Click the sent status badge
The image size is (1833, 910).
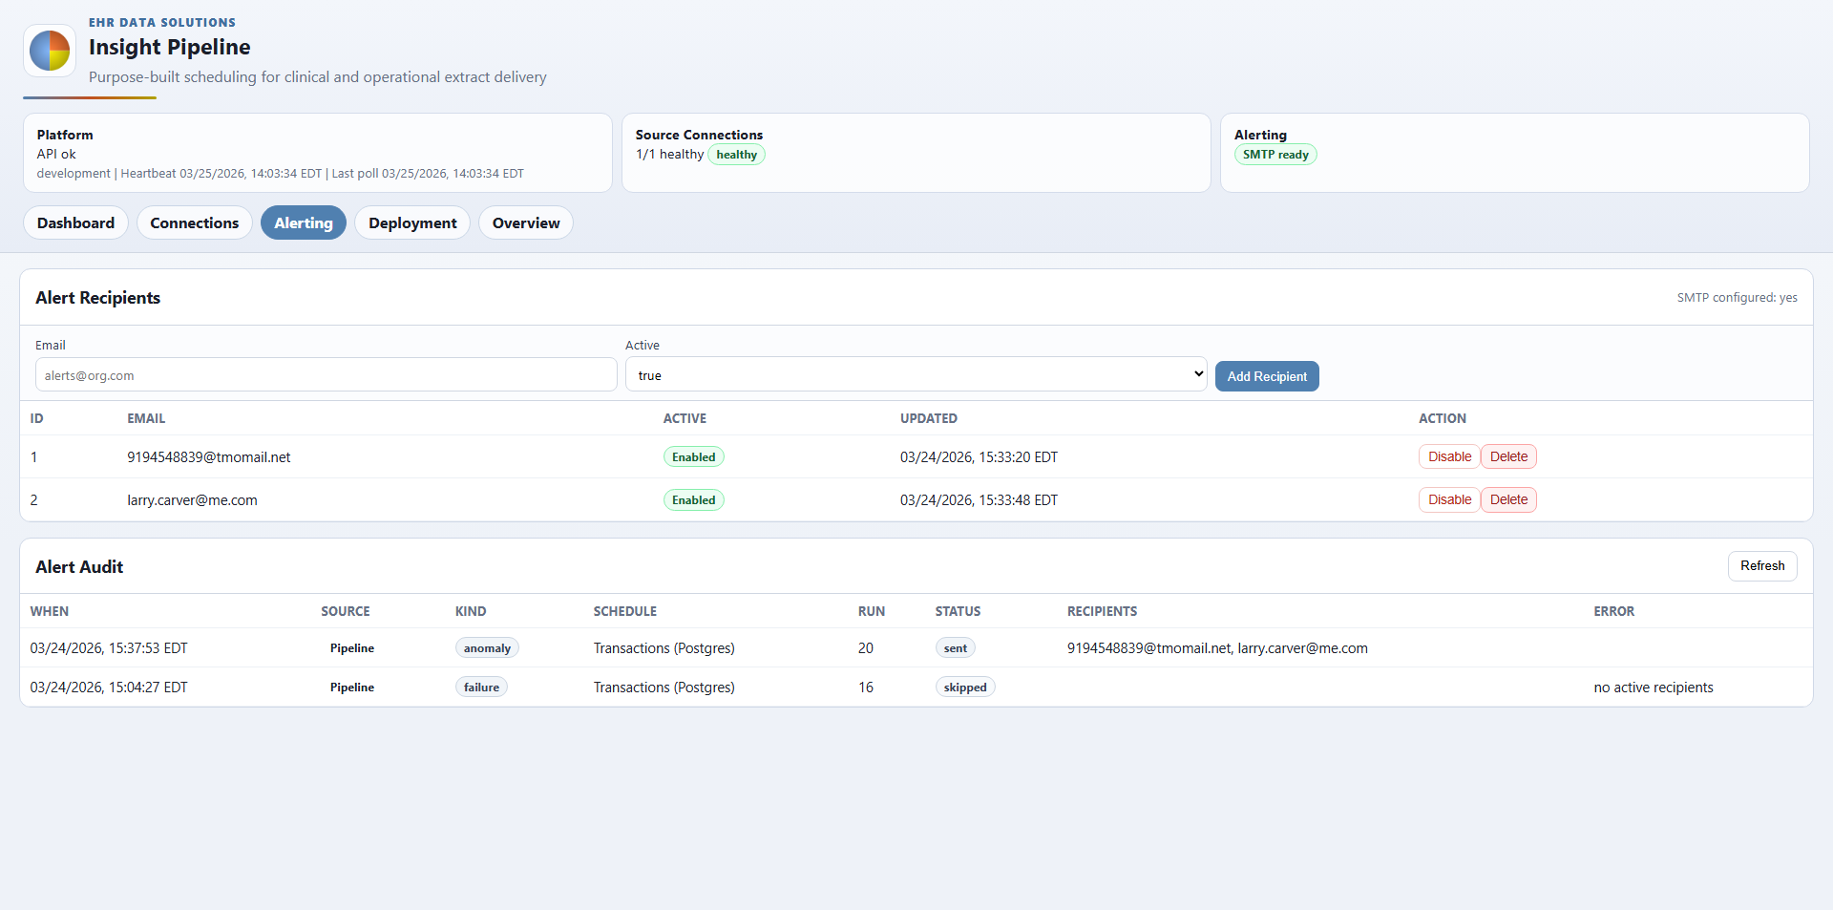coord(955,647)
